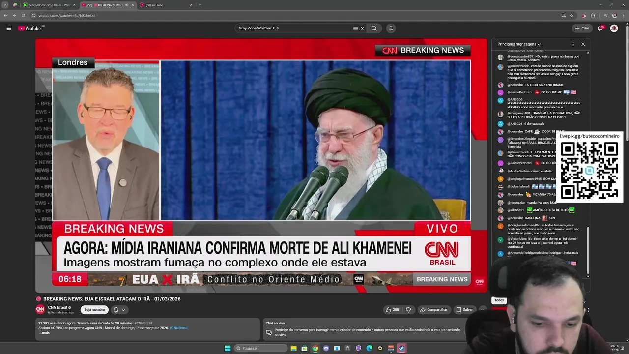
Task: Save video with the Salvar button
Action: (464, 310)
